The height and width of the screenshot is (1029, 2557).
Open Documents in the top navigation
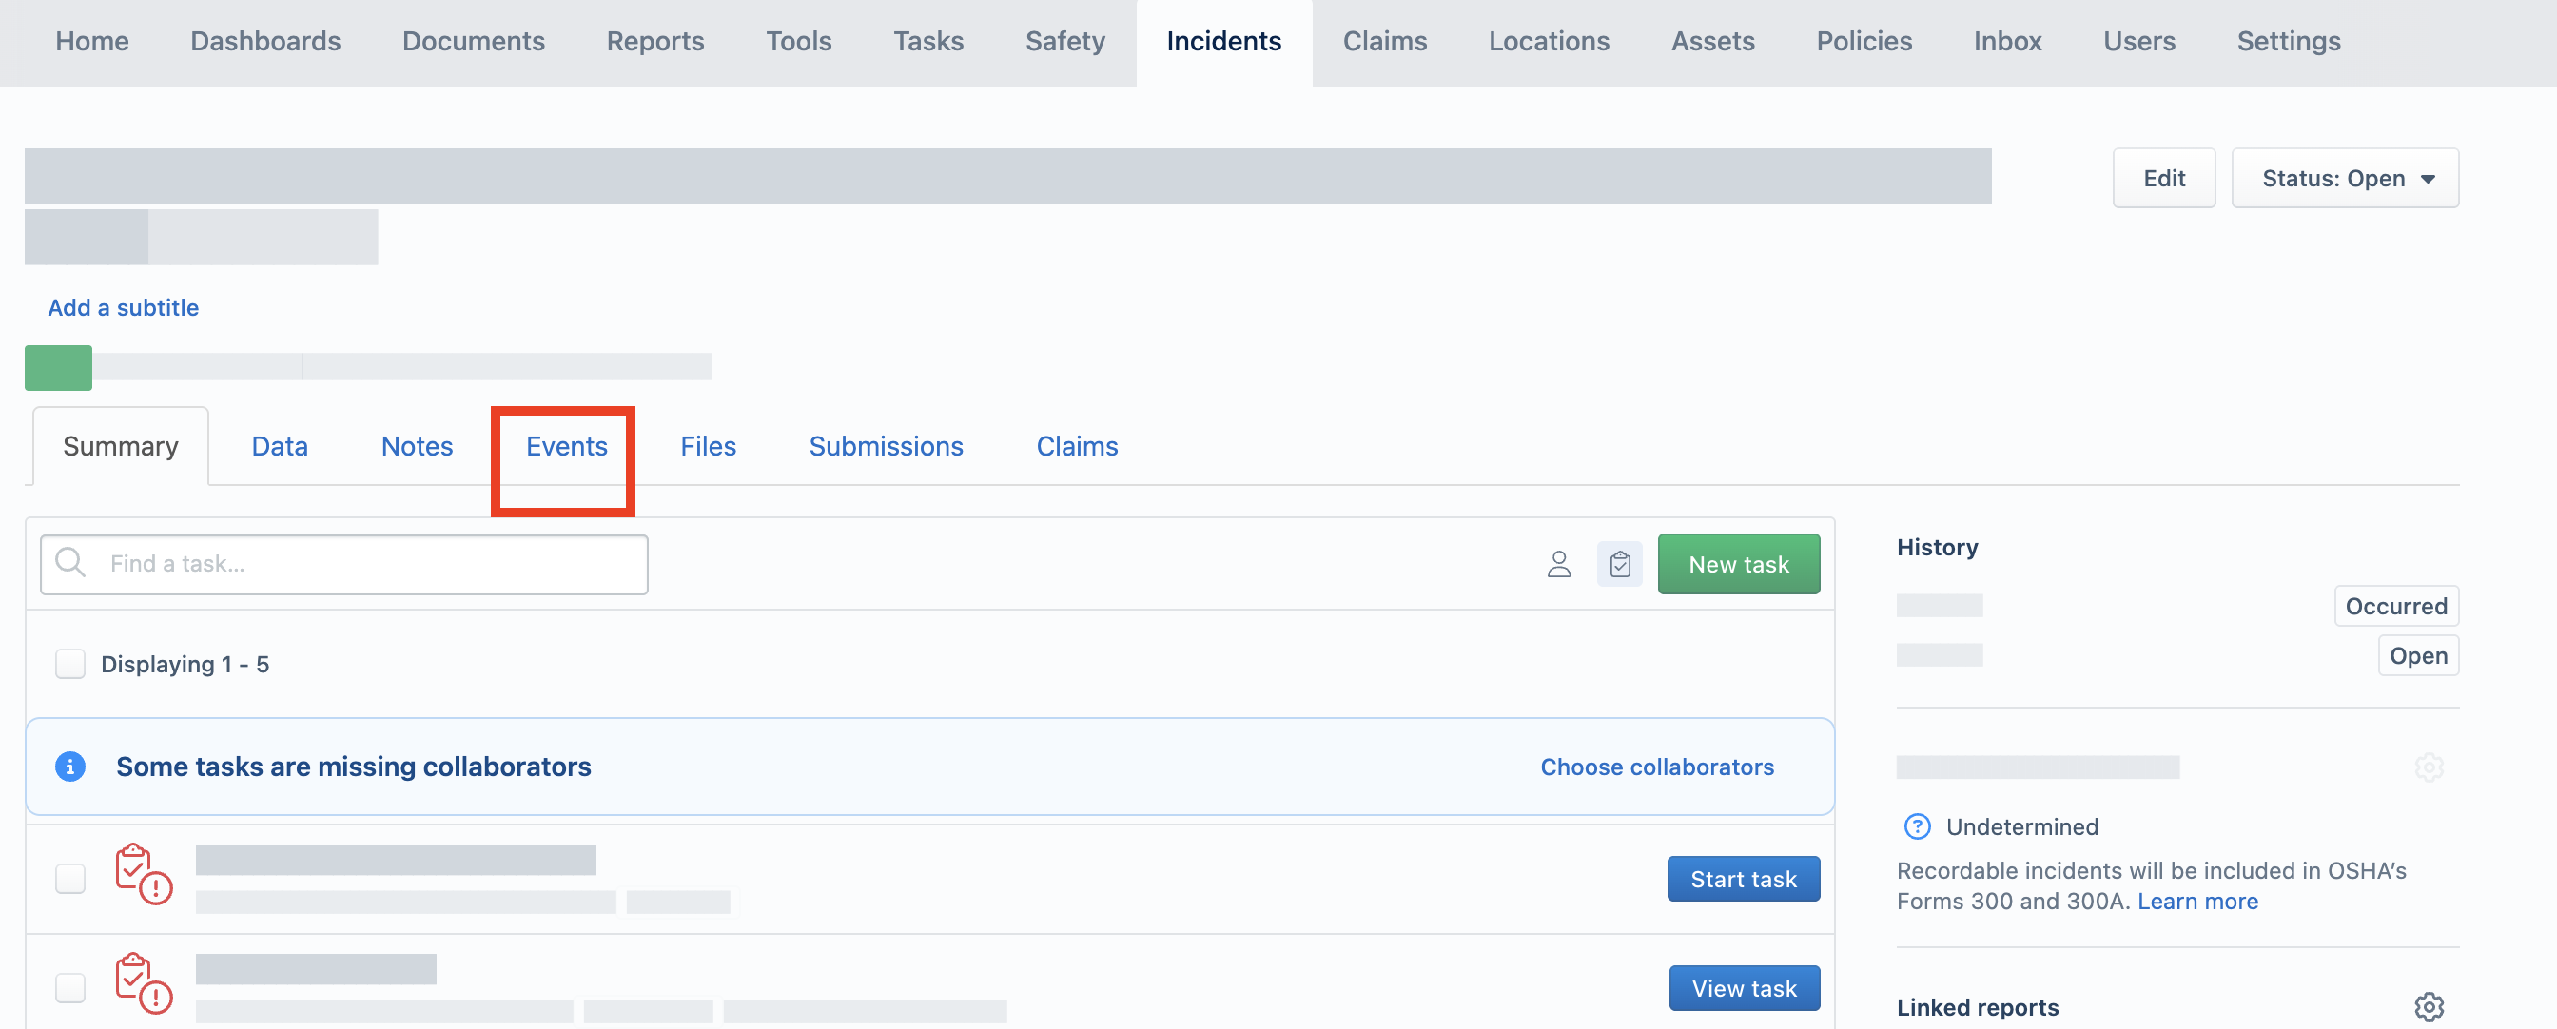[x=473, y=42]
